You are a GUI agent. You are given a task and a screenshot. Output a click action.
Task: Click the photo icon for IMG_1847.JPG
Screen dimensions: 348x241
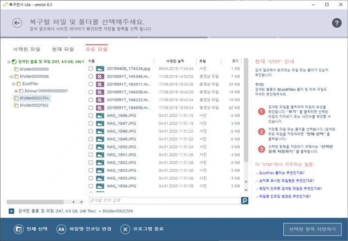100,123
